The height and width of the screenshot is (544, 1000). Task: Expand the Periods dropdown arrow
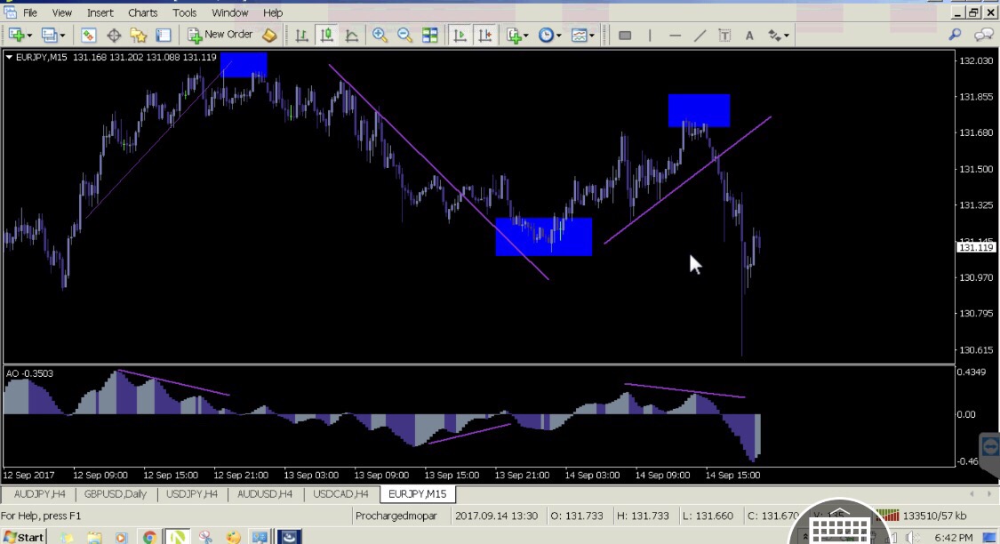[559, 36]
